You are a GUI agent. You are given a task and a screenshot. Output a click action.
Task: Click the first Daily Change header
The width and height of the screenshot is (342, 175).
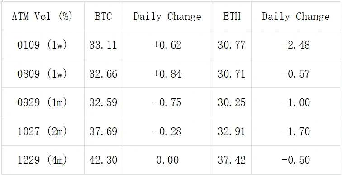coord(168,16)
